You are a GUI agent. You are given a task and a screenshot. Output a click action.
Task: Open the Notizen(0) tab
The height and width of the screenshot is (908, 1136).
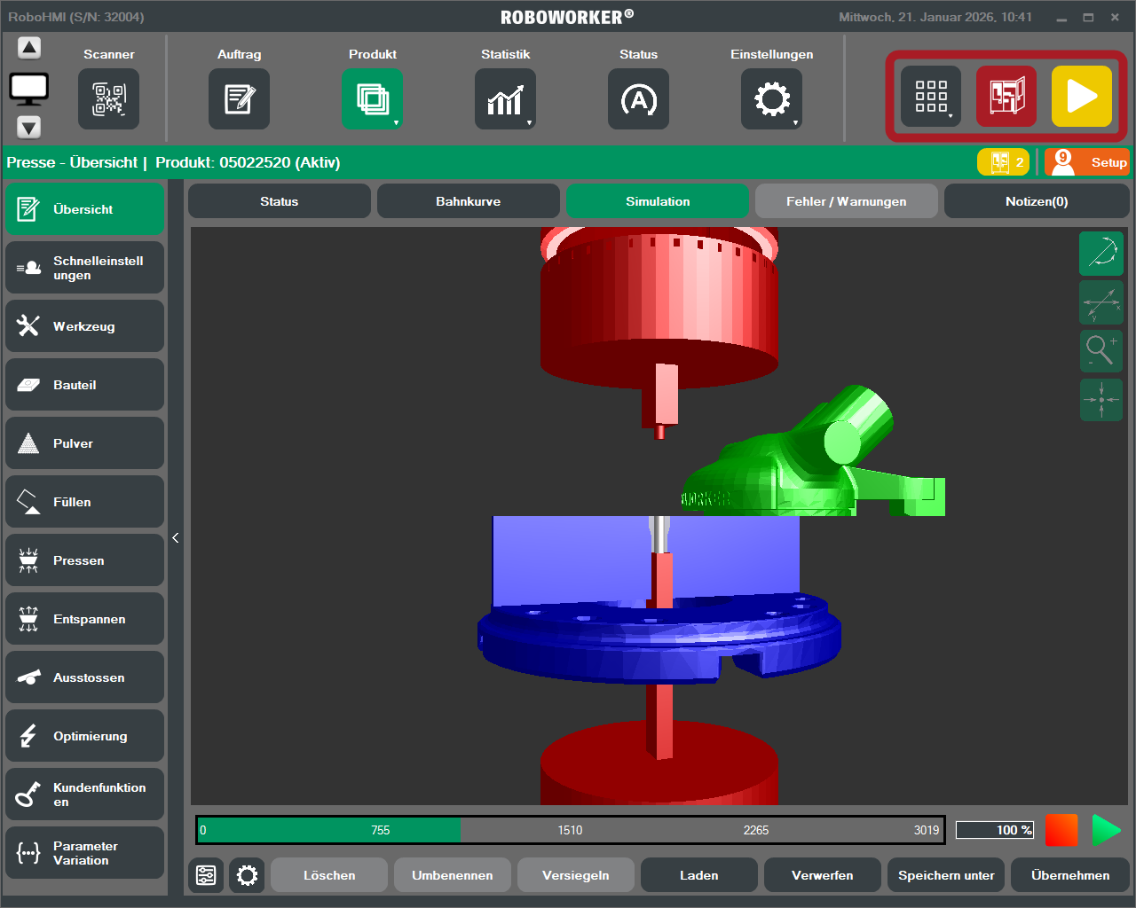(1037, 201)
